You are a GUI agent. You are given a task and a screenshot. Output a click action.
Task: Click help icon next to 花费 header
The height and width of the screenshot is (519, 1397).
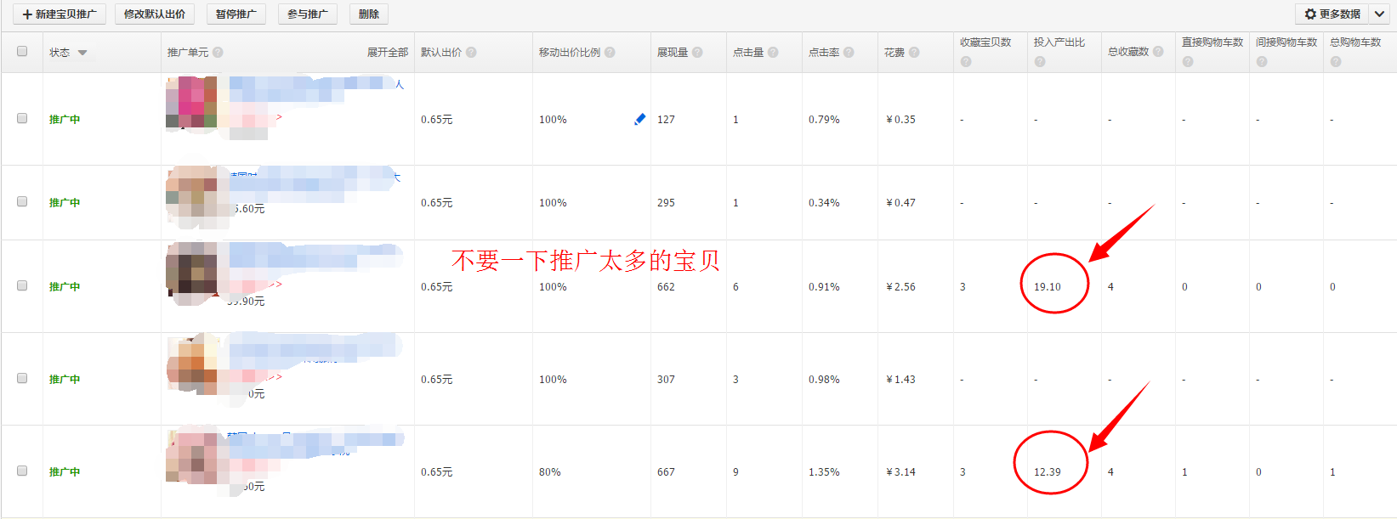914,53
